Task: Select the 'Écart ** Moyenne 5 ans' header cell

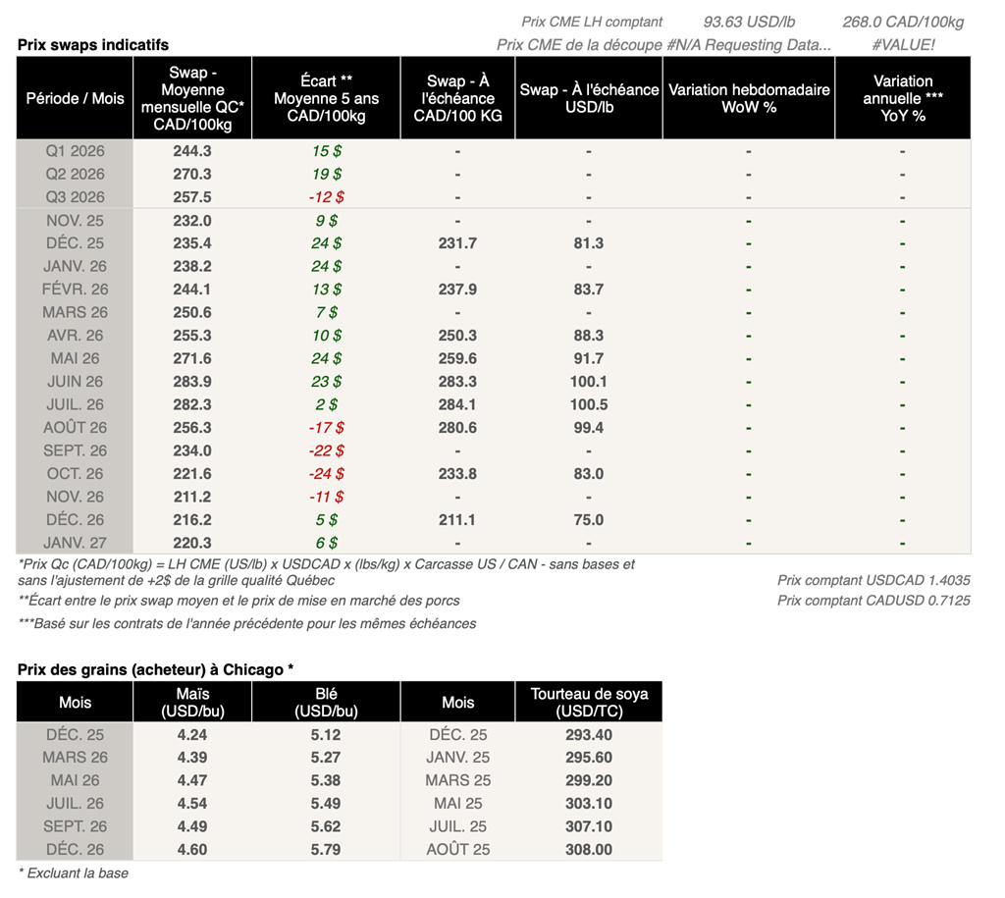Action: [x=326, y=98]
